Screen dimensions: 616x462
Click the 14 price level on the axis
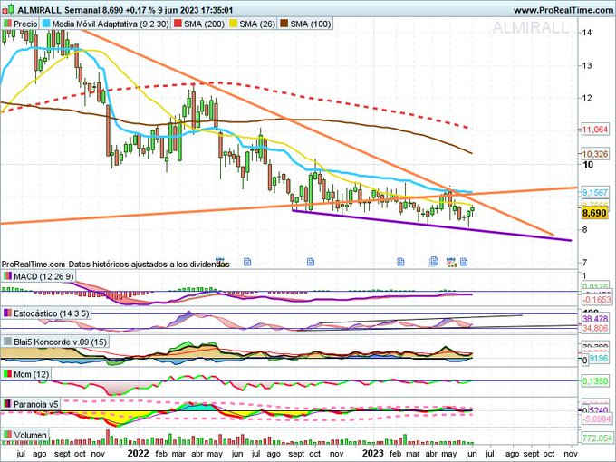(587, 33)
